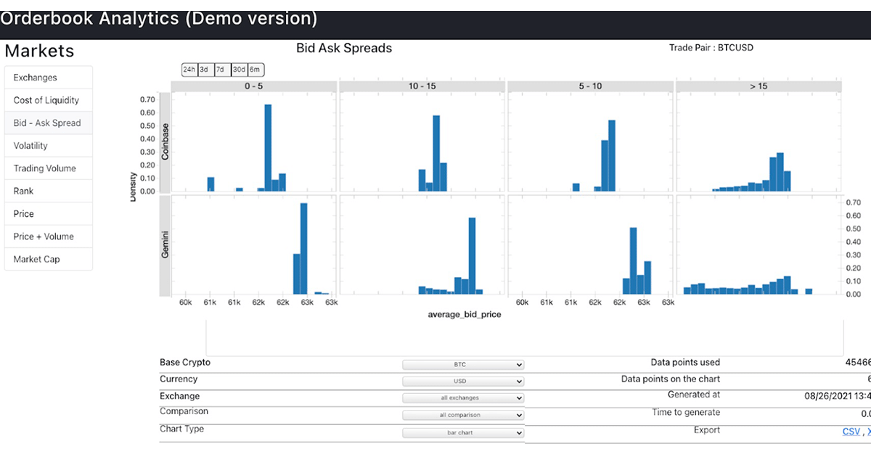Navigate to Trading Volume
This screenshot has width=871, height=457.
(x=49, y=168)
